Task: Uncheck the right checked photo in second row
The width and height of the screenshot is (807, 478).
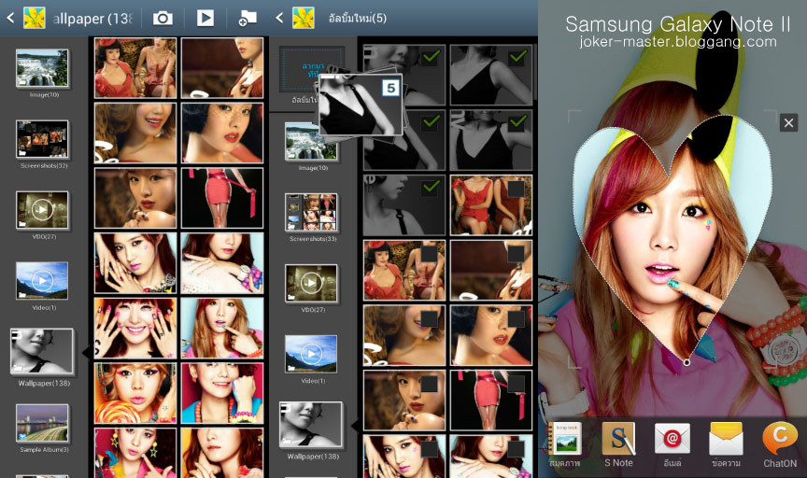Action: (517, 122)
